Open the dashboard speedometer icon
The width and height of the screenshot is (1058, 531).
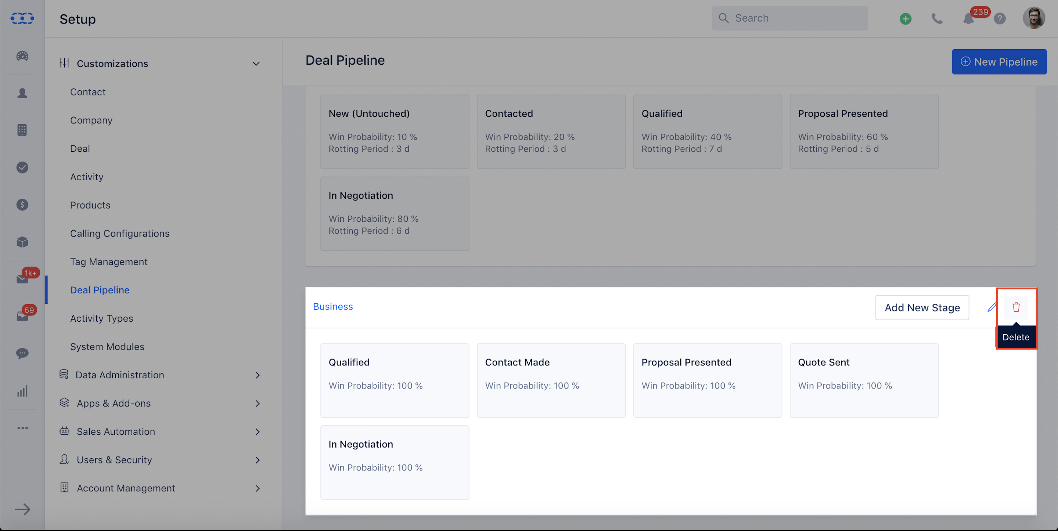pos(22,56)
